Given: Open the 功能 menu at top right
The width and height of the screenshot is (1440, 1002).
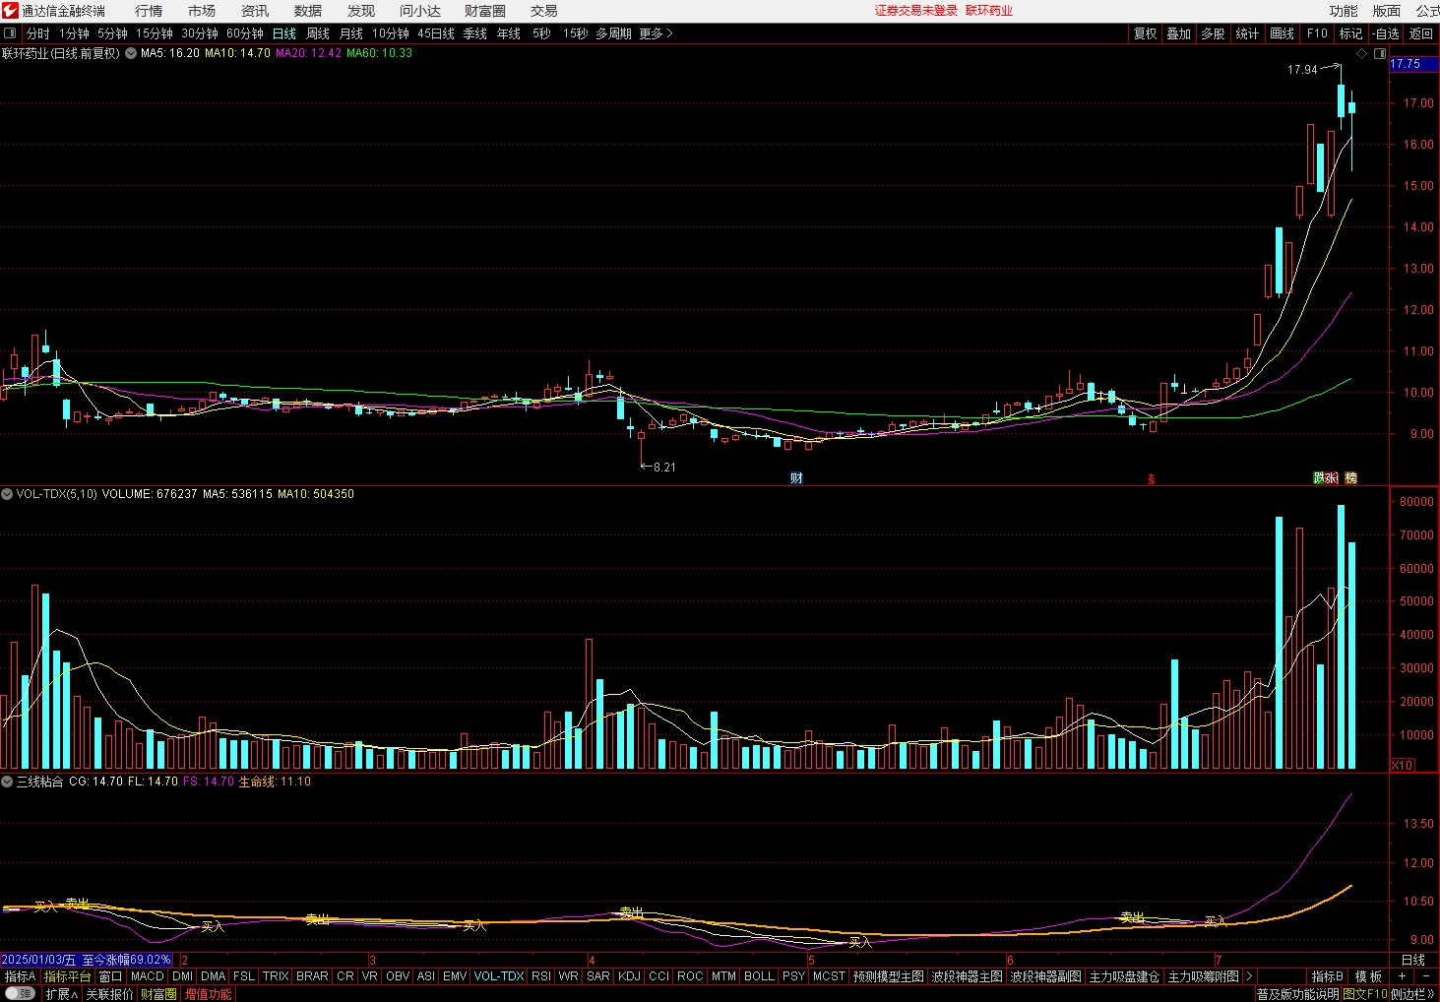Looking at the screenshot, I should (x=1344, y=11).
